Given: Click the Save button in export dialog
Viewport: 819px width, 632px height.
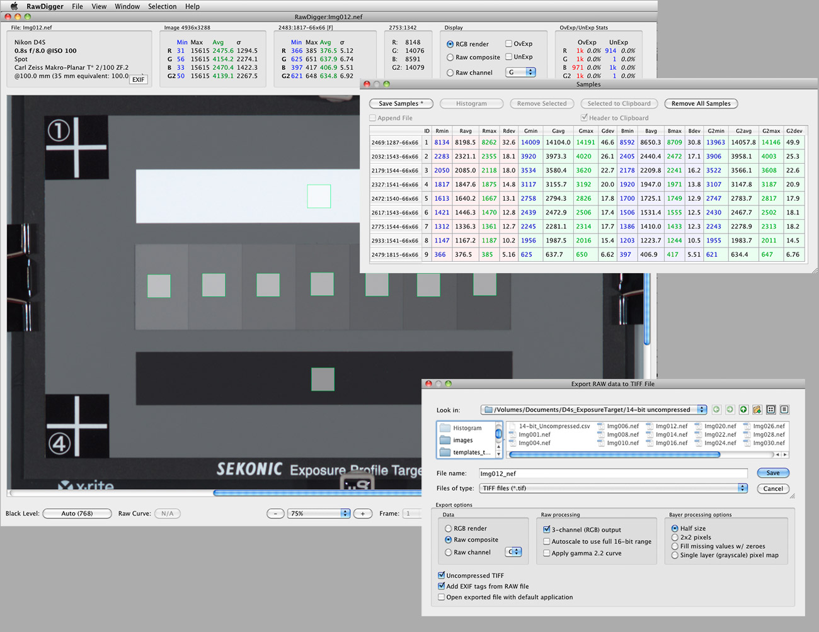Looking at the screenshot, I should coord(772,473).
